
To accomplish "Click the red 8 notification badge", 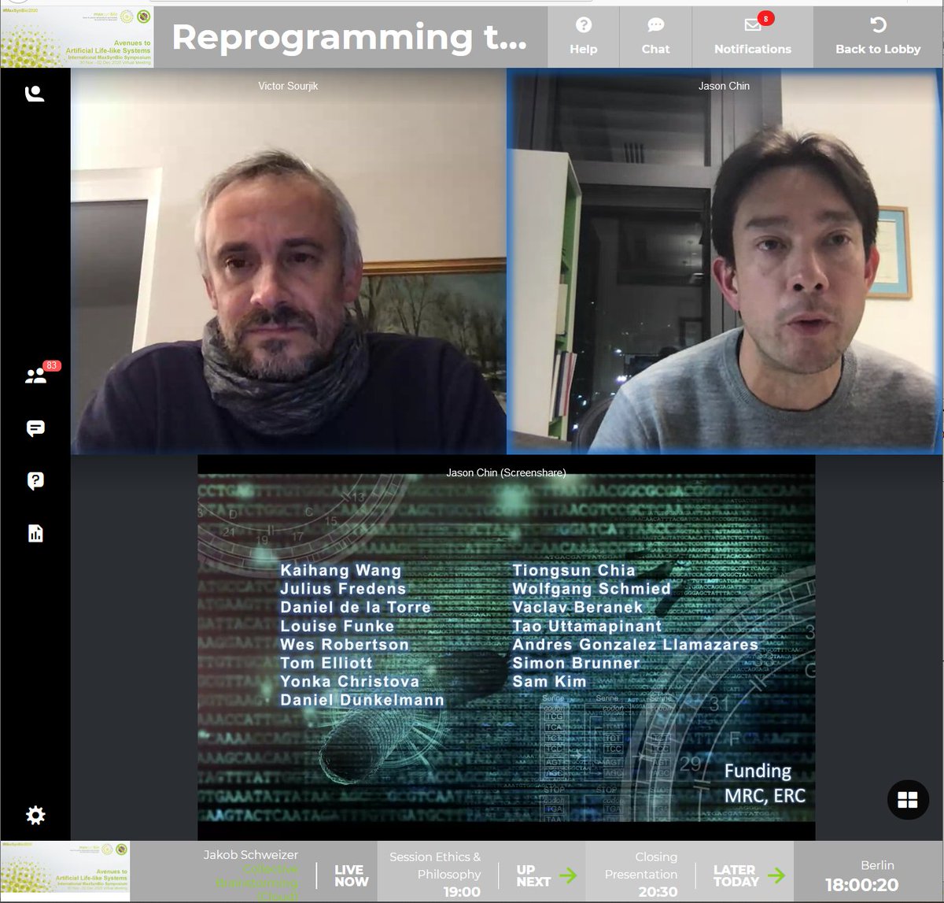I will tap(765, 18).
